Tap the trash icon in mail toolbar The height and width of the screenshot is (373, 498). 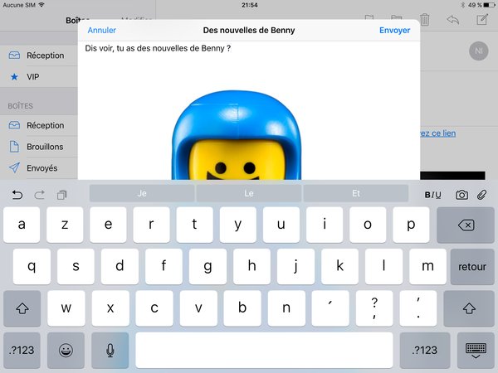point(424,20)
